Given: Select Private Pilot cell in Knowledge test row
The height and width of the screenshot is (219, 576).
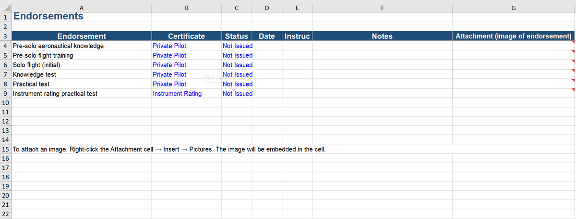Looking at the screenshot, I should tap(186, 75).
